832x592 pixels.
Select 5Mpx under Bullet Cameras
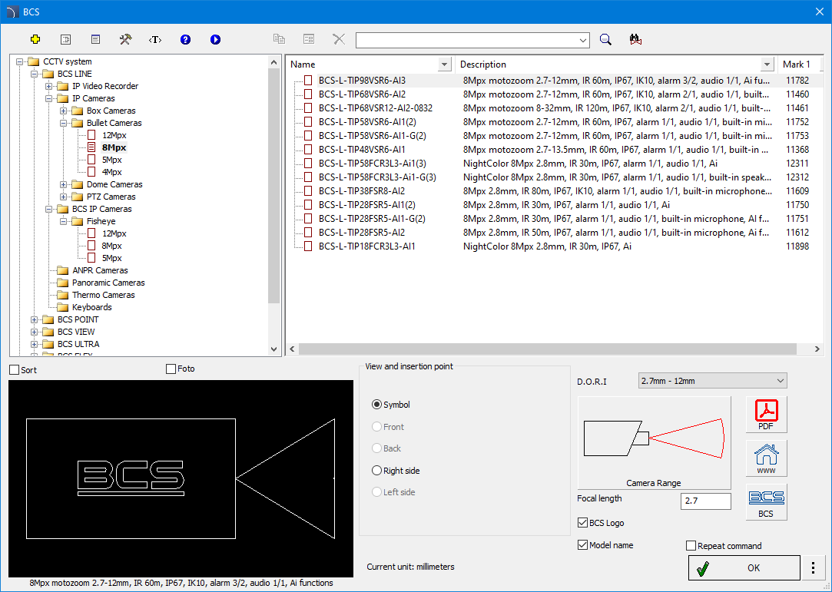coord(111,160)
